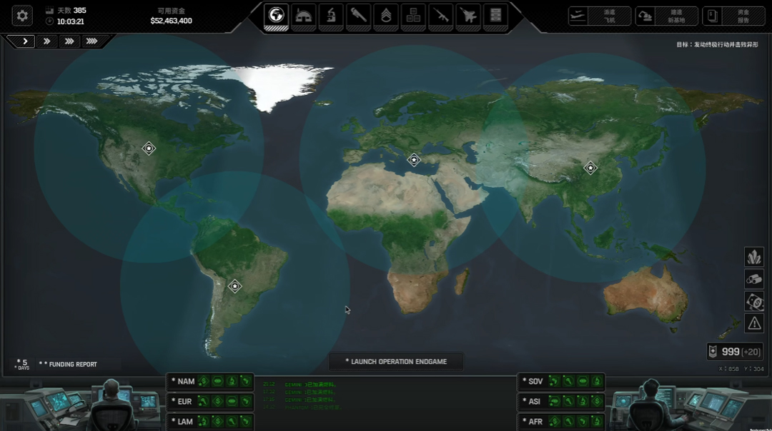772x431 pixels.
Task: Set time to normal single-arrow speed
Action: click(x=25, y=41)
